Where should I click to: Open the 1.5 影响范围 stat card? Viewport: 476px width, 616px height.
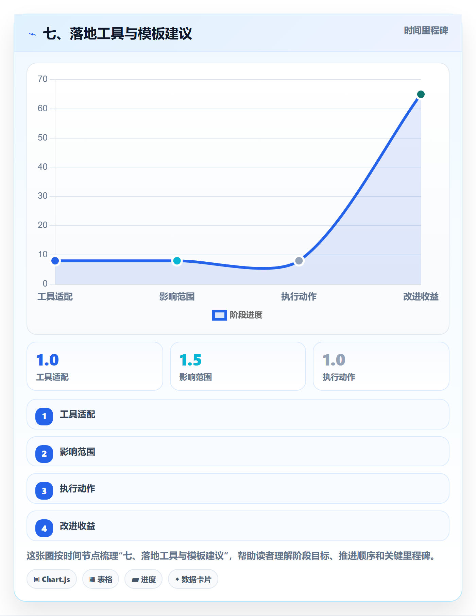coord(238,366)
